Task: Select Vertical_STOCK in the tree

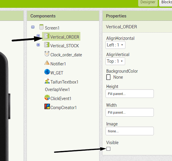Action: point(65,46)
